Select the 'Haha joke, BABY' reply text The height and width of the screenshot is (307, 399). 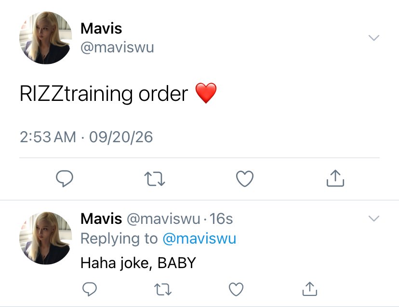coord(138,263)
